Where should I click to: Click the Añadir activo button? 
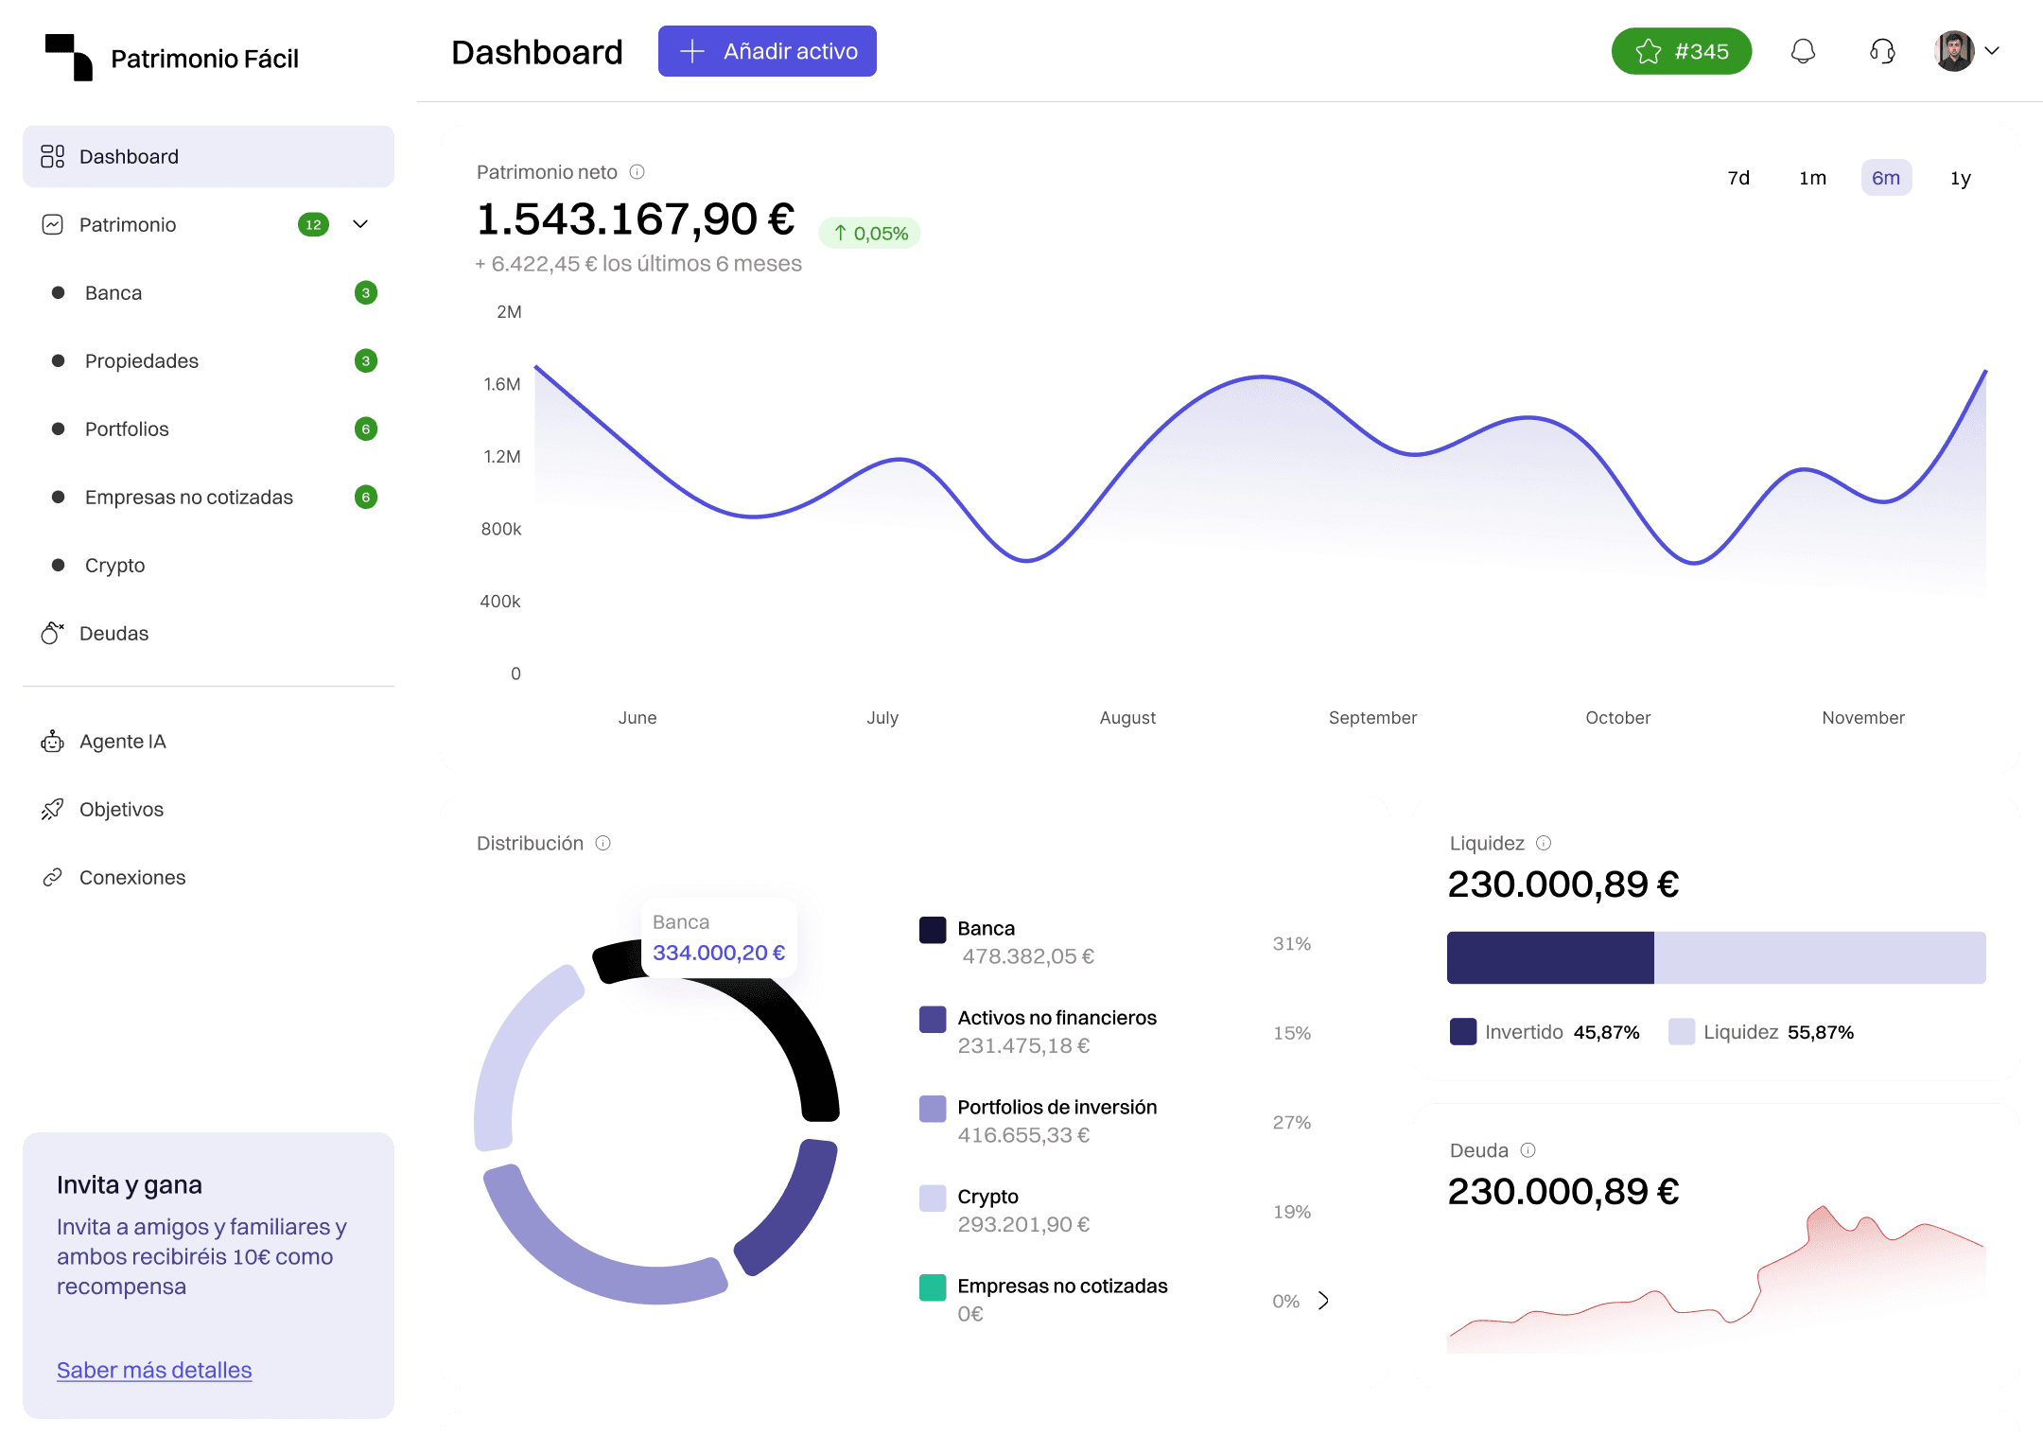(767, 51)
